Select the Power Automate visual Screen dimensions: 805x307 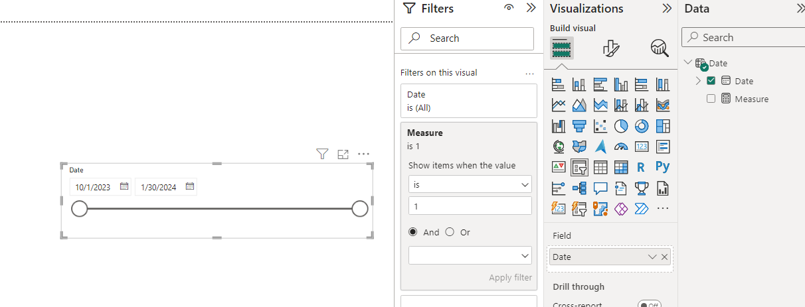[x=642, y=209]
